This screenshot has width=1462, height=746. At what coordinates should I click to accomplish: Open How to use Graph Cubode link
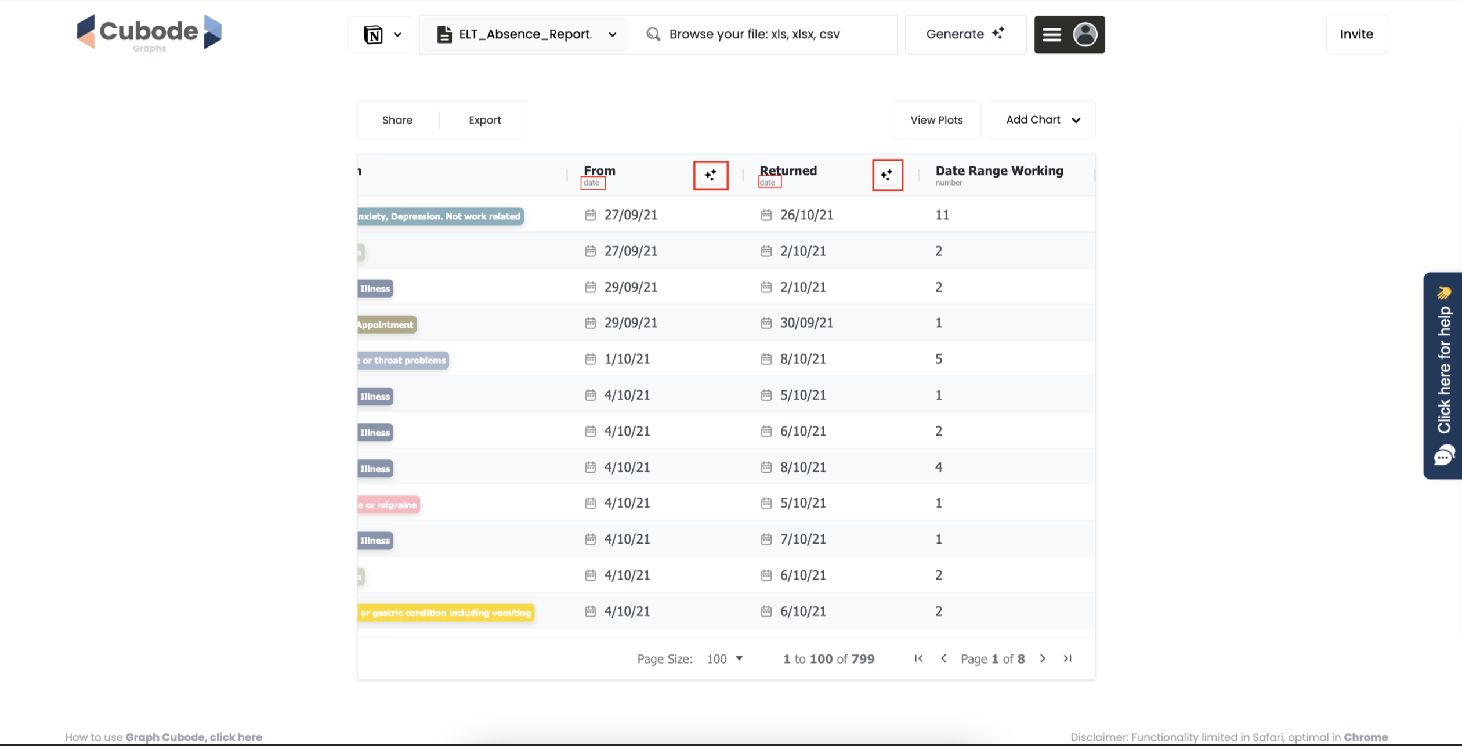[164, 737]
